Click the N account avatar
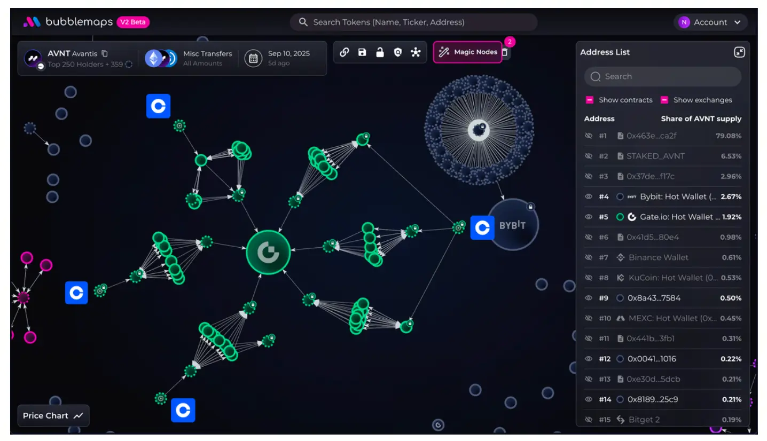Viewport: 767px width, 441px height. click(x=684, y=22)
